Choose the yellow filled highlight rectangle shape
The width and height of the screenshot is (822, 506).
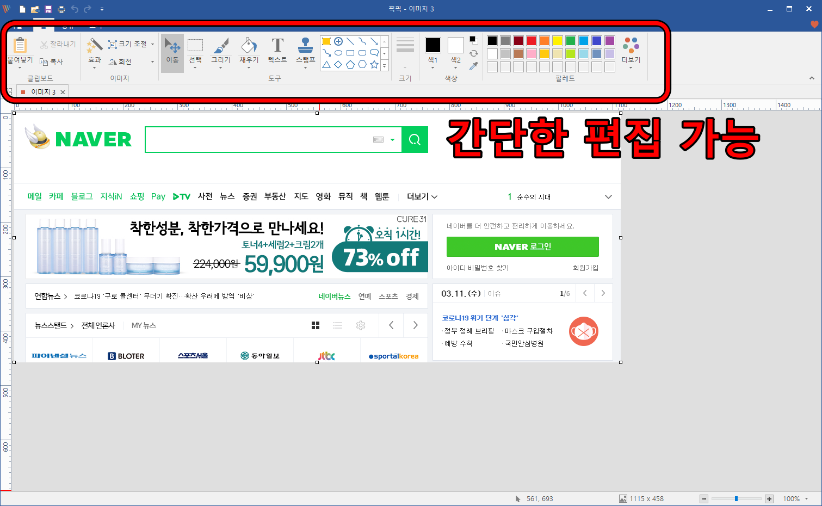(326, 41)
